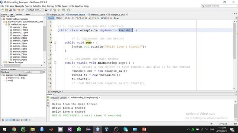Switch to the Debugger Console tab

point(58,98)
